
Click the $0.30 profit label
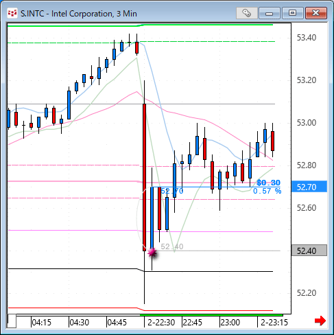(268, 183)
